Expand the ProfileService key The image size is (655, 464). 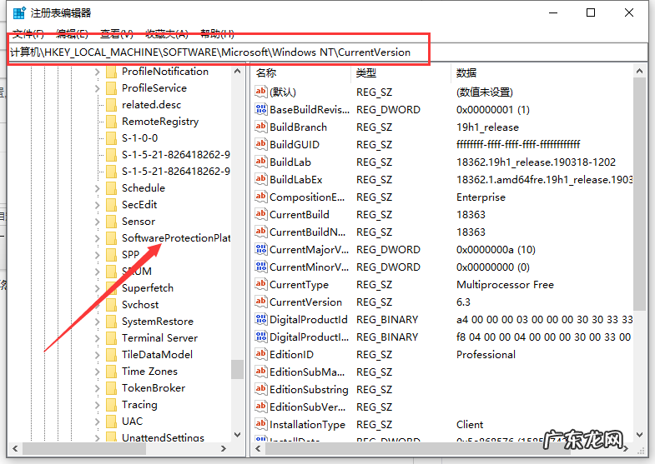[x=98, y=88]
